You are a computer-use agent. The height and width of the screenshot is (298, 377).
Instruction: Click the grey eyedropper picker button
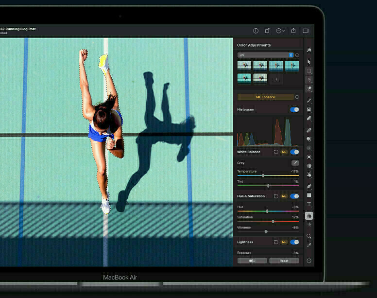click(294, 163)
